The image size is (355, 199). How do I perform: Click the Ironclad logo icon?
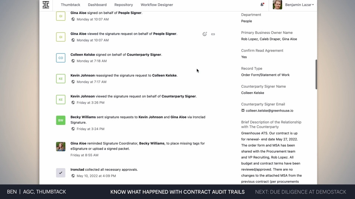click(x=46, y=5)
